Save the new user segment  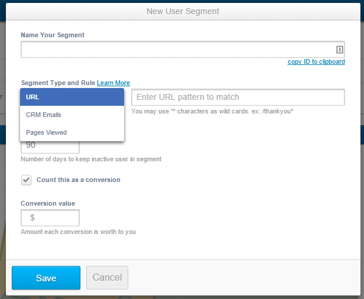click(46, 278)
